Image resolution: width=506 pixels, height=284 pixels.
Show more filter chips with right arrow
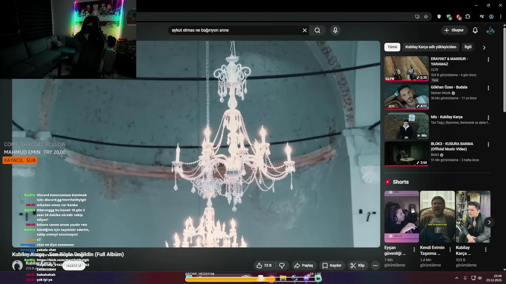tap(484, 47)
